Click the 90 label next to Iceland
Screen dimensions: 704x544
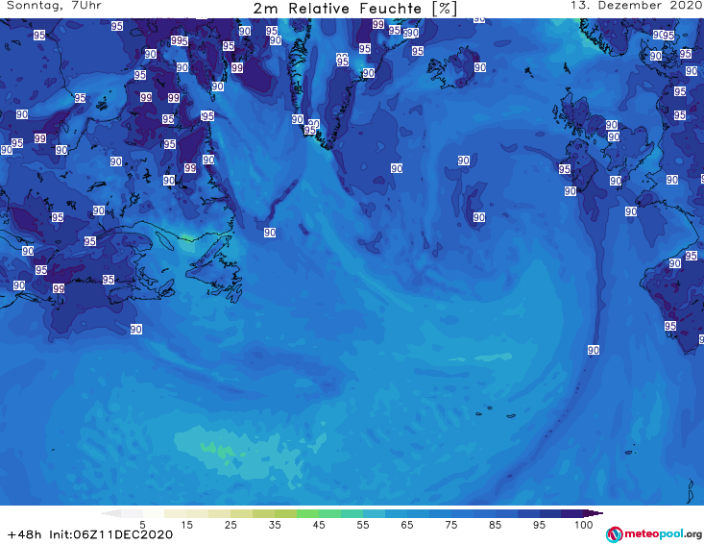(480, 67)
